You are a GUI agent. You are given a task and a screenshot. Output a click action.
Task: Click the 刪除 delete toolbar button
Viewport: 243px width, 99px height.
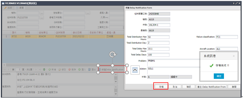(72, 70)
